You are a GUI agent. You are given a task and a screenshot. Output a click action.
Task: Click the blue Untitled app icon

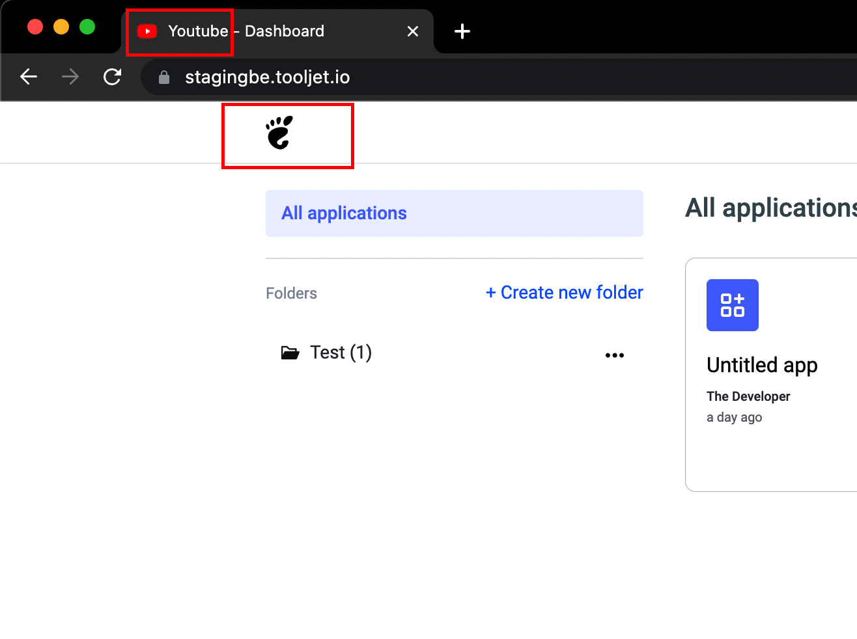(733, 305)
